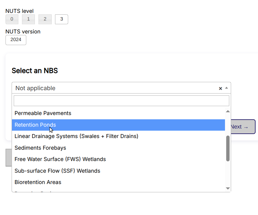The height and width of the screenshot is (215, 258).
Task: Select Sub-surface Flow (SSF) Wetlands
Action: click(x=57, y=171)
